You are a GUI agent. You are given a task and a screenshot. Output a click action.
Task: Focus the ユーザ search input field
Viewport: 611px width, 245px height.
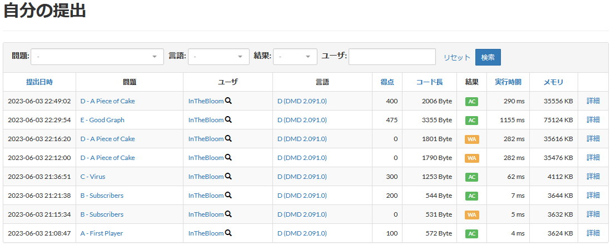tap(392, 57)
